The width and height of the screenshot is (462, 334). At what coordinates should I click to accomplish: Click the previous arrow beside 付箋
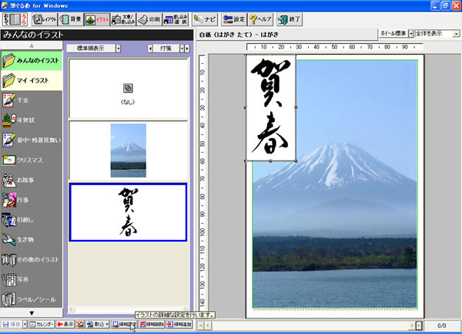(150, 49)
